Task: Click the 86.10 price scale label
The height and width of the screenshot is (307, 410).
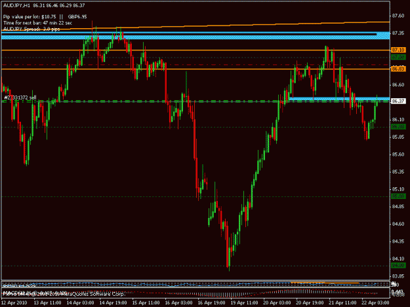Action: [x=398, y=119]
